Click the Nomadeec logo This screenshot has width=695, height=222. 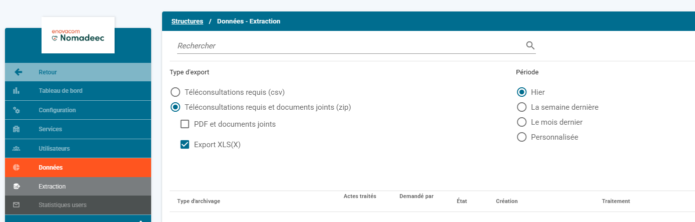pos(78,35)
